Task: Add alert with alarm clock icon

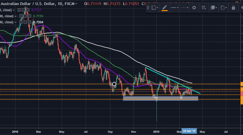Action: point(204,7)
